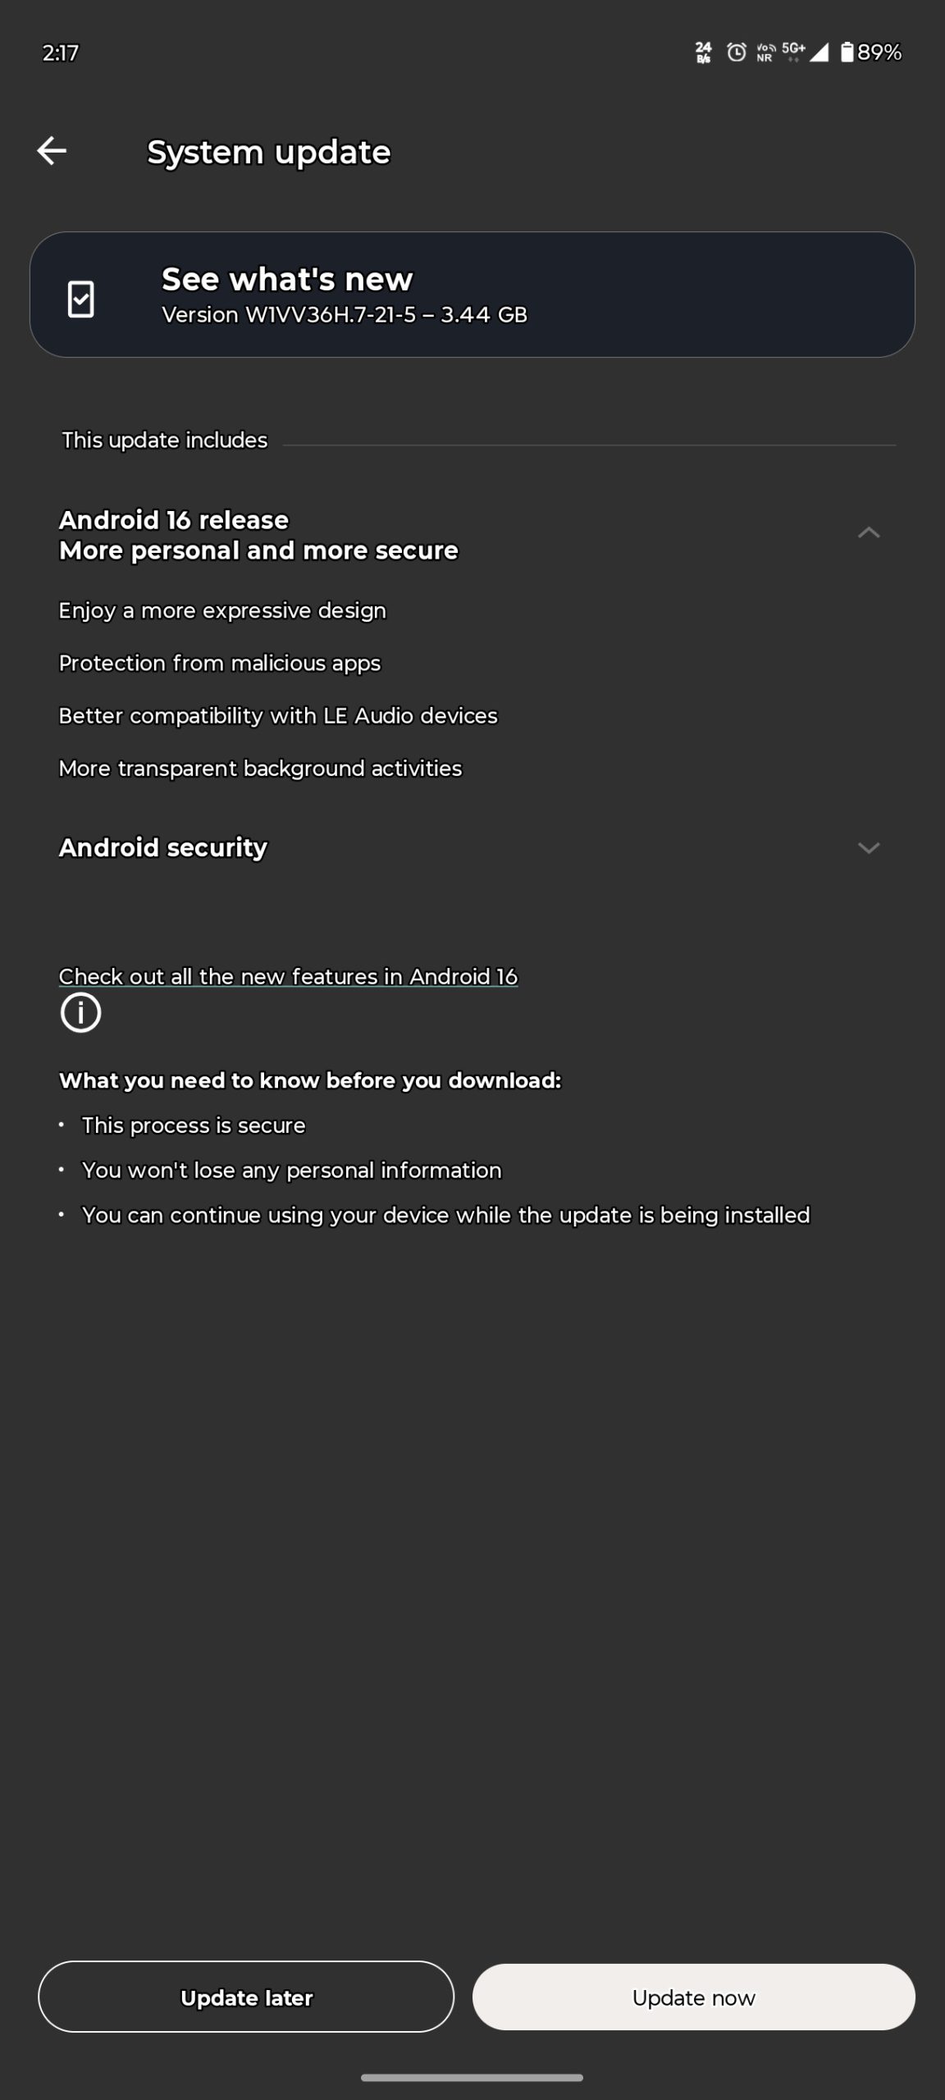Tap the network speed indicator icon
The height and width of the screenshot is (2100, 945).
(703, 53)
